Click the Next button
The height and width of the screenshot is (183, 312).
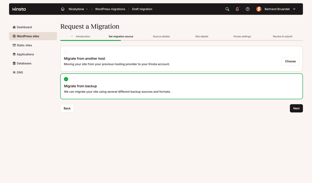[296, 108]
